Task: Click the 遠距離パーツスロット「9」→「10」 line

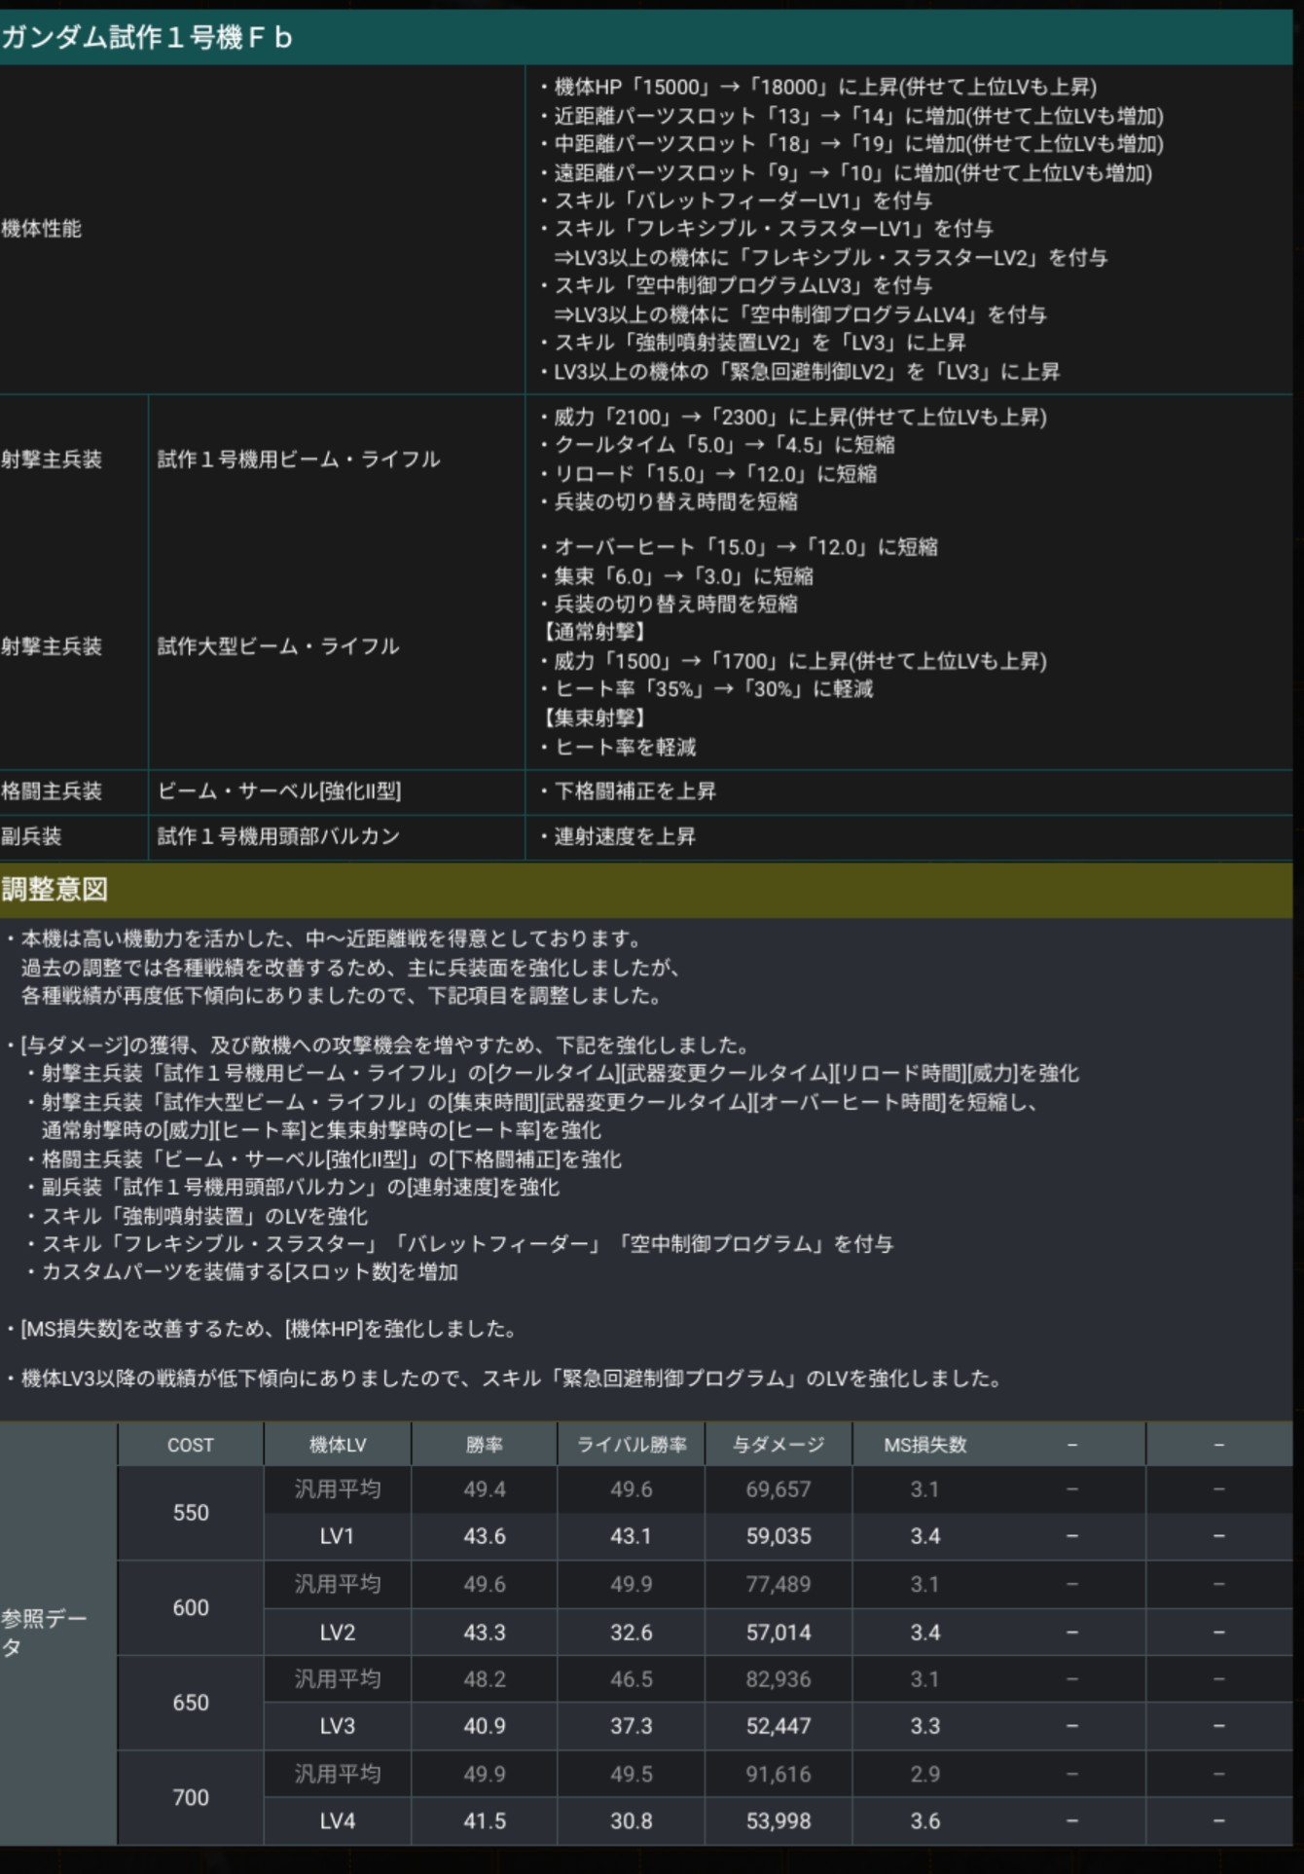Action: (x=846, y=173)
